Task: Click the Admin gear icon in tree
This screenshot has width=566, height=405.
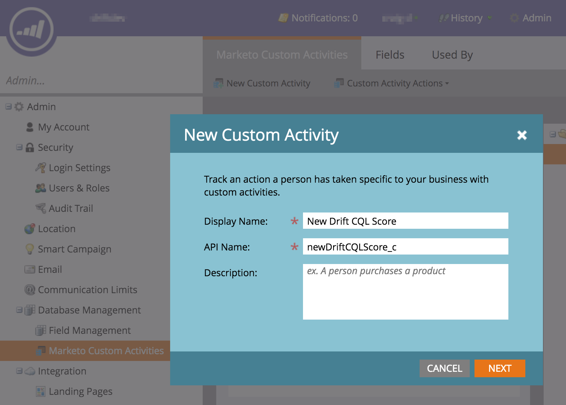Action: tap(19, 107)
